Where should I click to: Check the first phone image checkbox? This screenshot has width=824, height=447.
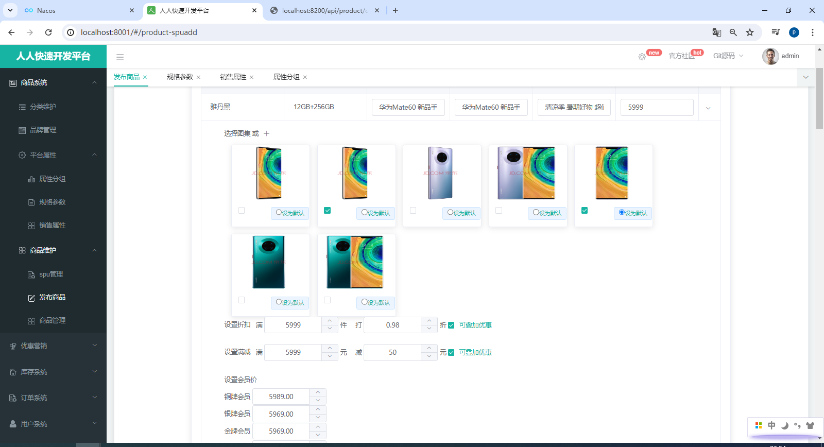point(242,211)
